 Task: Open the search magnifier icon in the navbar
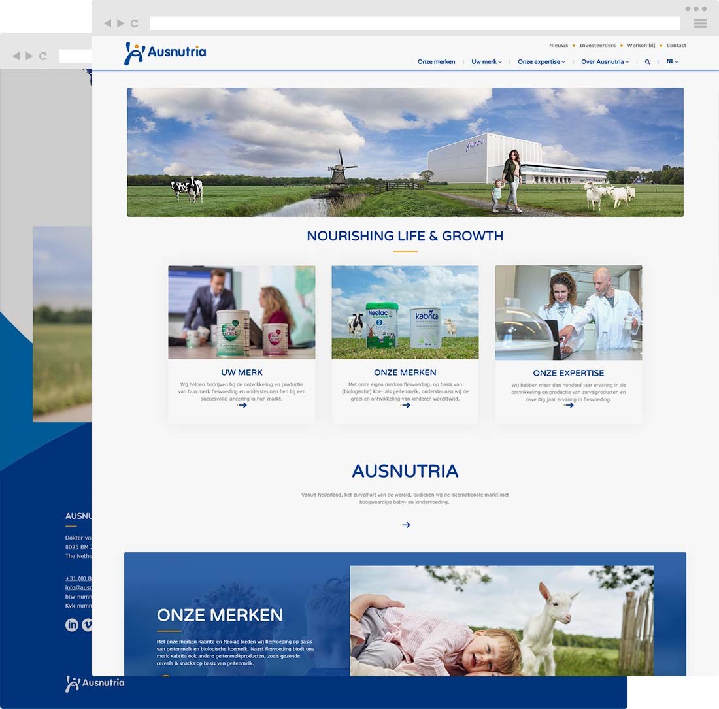[x=647, y=62]
